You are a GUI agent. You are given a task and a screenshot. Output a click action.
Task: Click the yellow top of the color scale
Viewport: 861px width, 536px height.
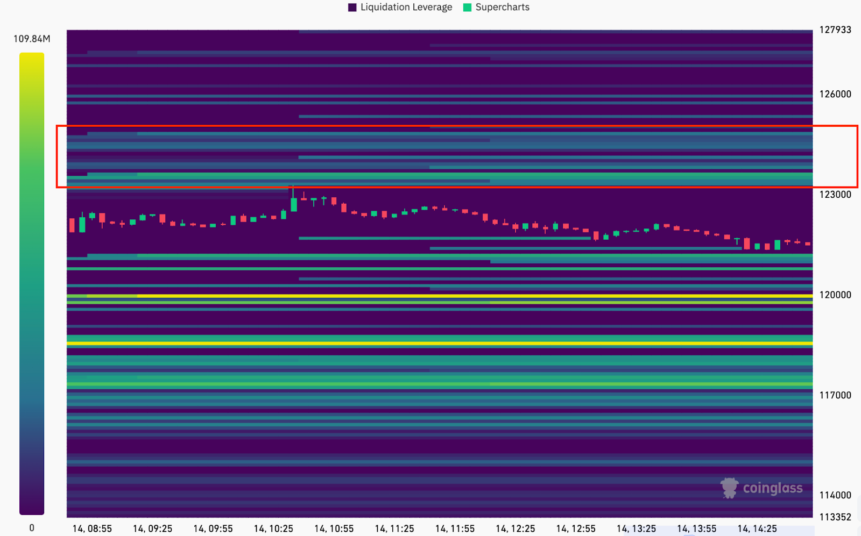pos(32,59)
